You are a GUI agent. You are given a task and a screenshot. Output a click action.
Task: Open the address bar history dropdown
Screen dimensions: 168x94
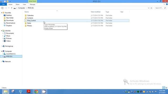pyautogui.click(x=149, y=8)
